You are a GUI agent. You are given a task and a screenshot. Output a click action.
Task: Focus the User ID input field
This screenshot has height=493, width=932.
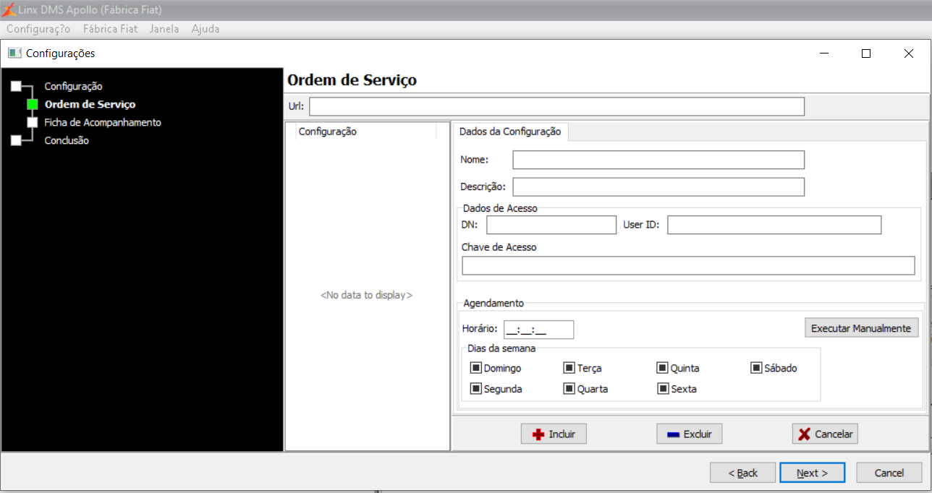pyautogui.click(x=774, y=225)
